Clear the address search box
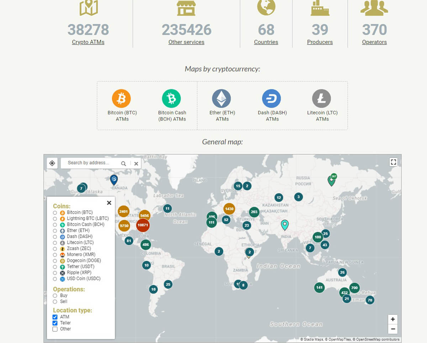This screenshot has height=343, width=427. tap(136, 164)
